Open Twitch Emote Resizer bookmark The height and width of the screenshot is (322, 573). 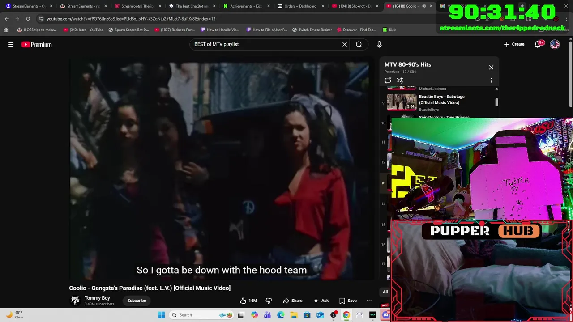312,30
